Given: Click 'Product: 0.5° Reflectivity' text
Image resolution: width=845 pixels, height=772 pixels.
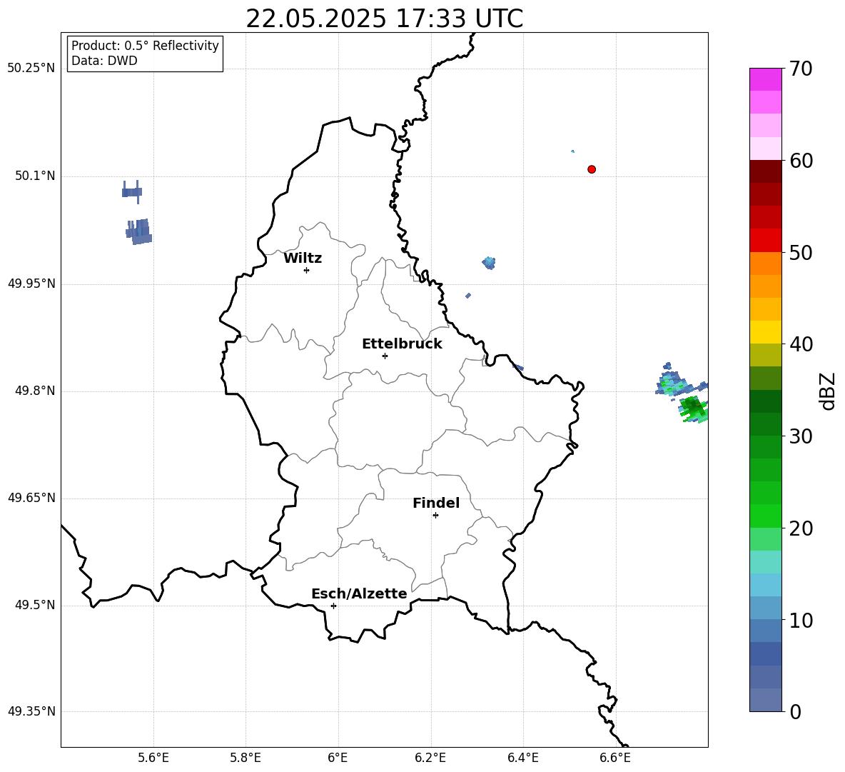Looking at the screenshot, I should pos(145,45).
